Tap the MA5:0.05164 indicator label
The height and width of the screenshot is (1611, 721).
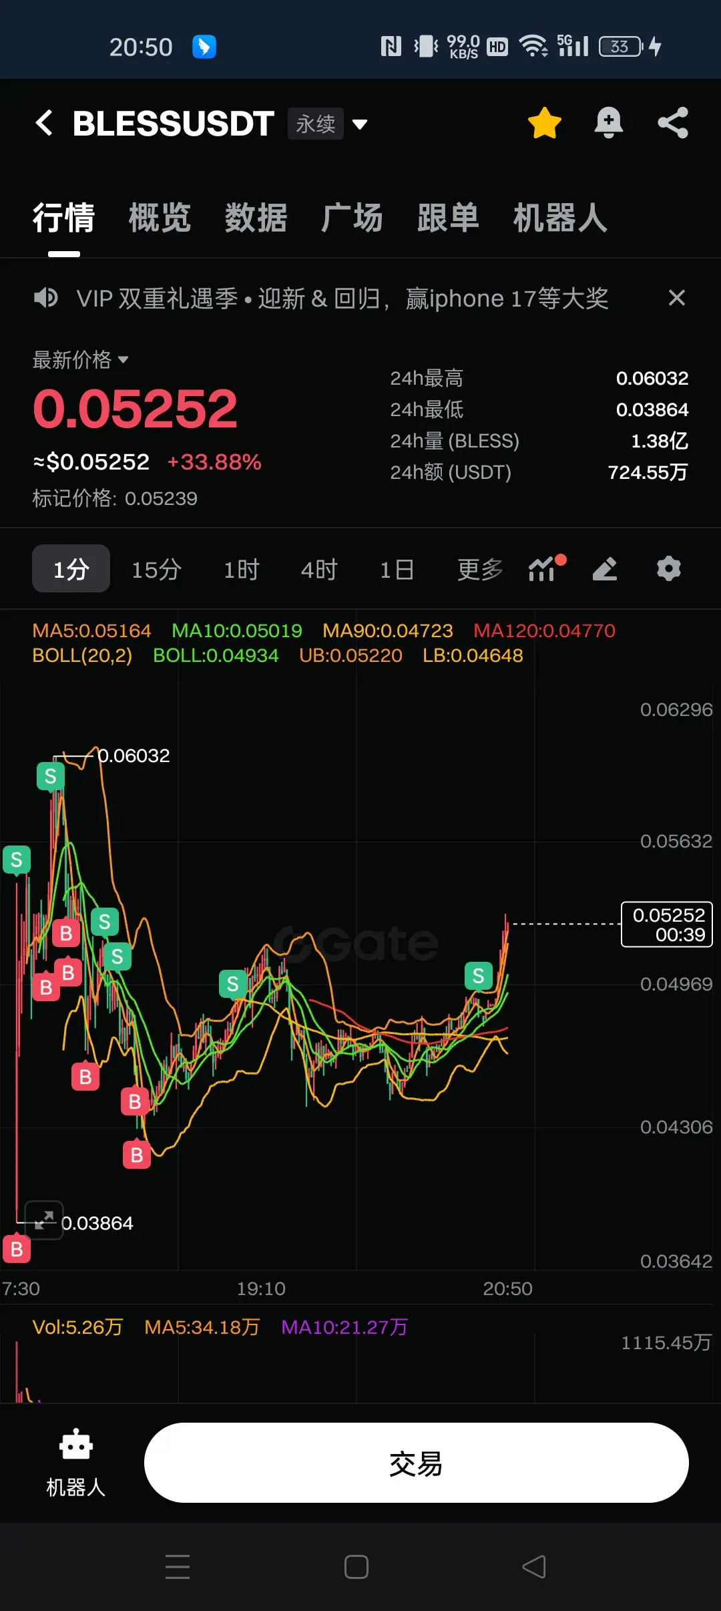(91, 631)
